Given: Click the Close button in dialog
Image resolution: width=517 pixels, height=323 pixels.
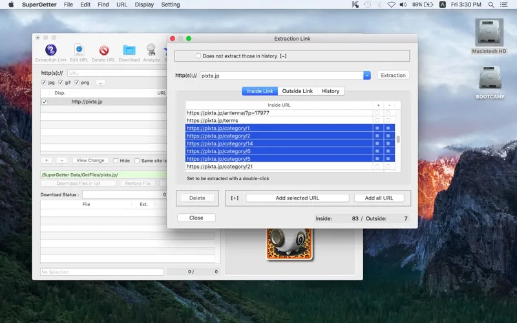Looking at the screenshot, I should point(196,218).
